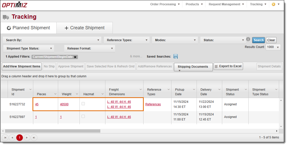Viewport: 288px width, 146px height.
Task: Open the Order Processing menu
Action: 165,4
